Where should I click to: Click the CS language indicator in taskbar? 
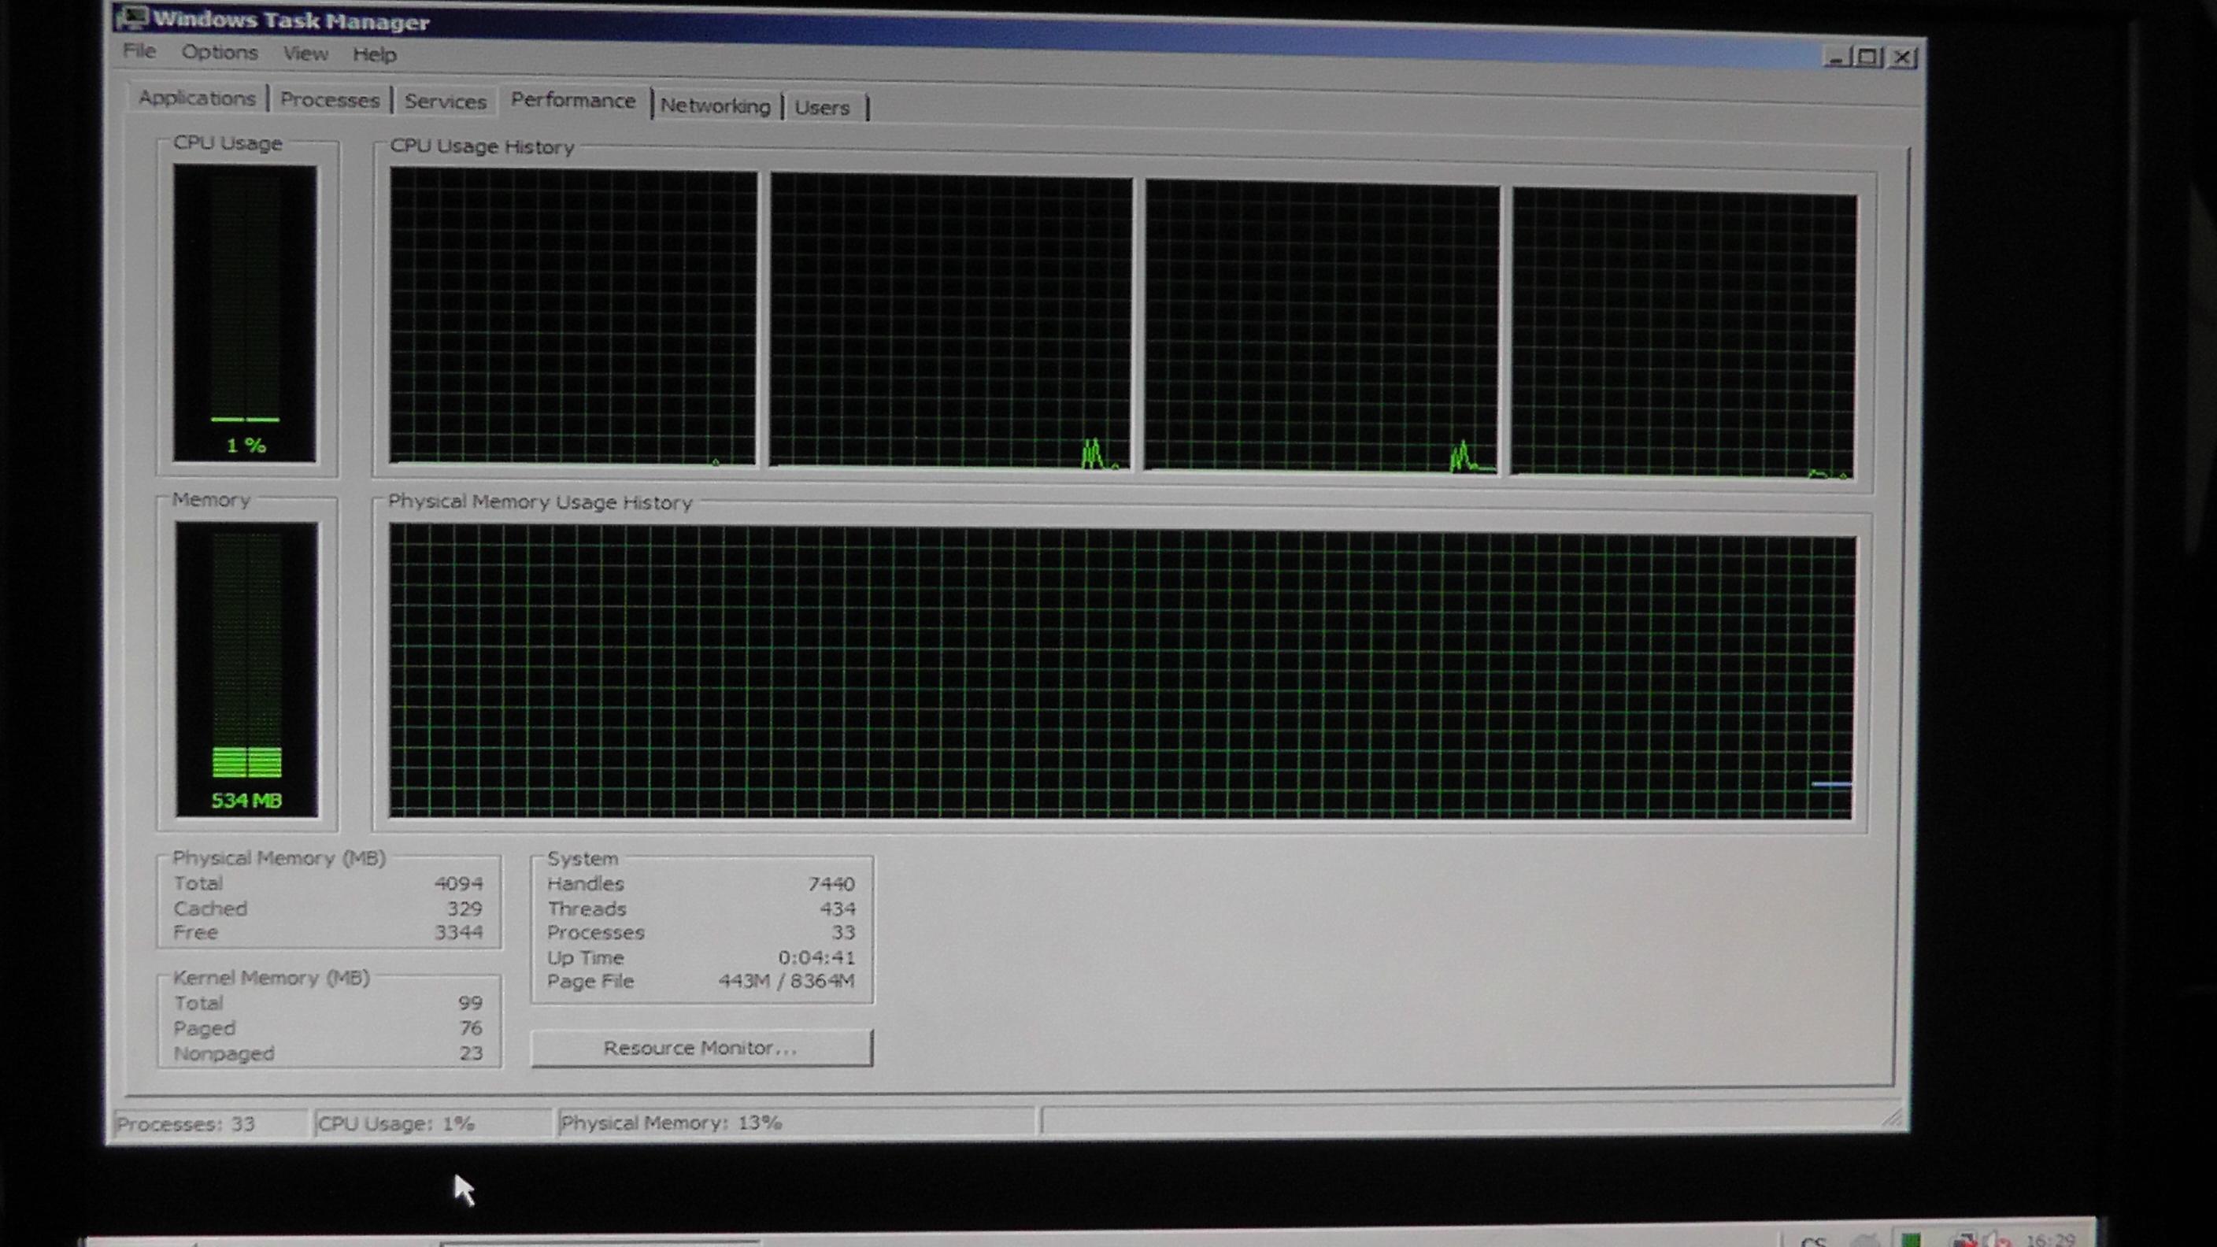tap(1812, 1241)
